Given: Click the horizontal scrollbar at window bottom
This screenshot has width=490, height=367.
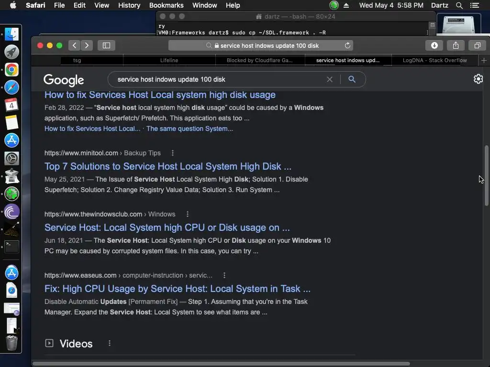Looking at the screenshot, I should tap(221, 364).
